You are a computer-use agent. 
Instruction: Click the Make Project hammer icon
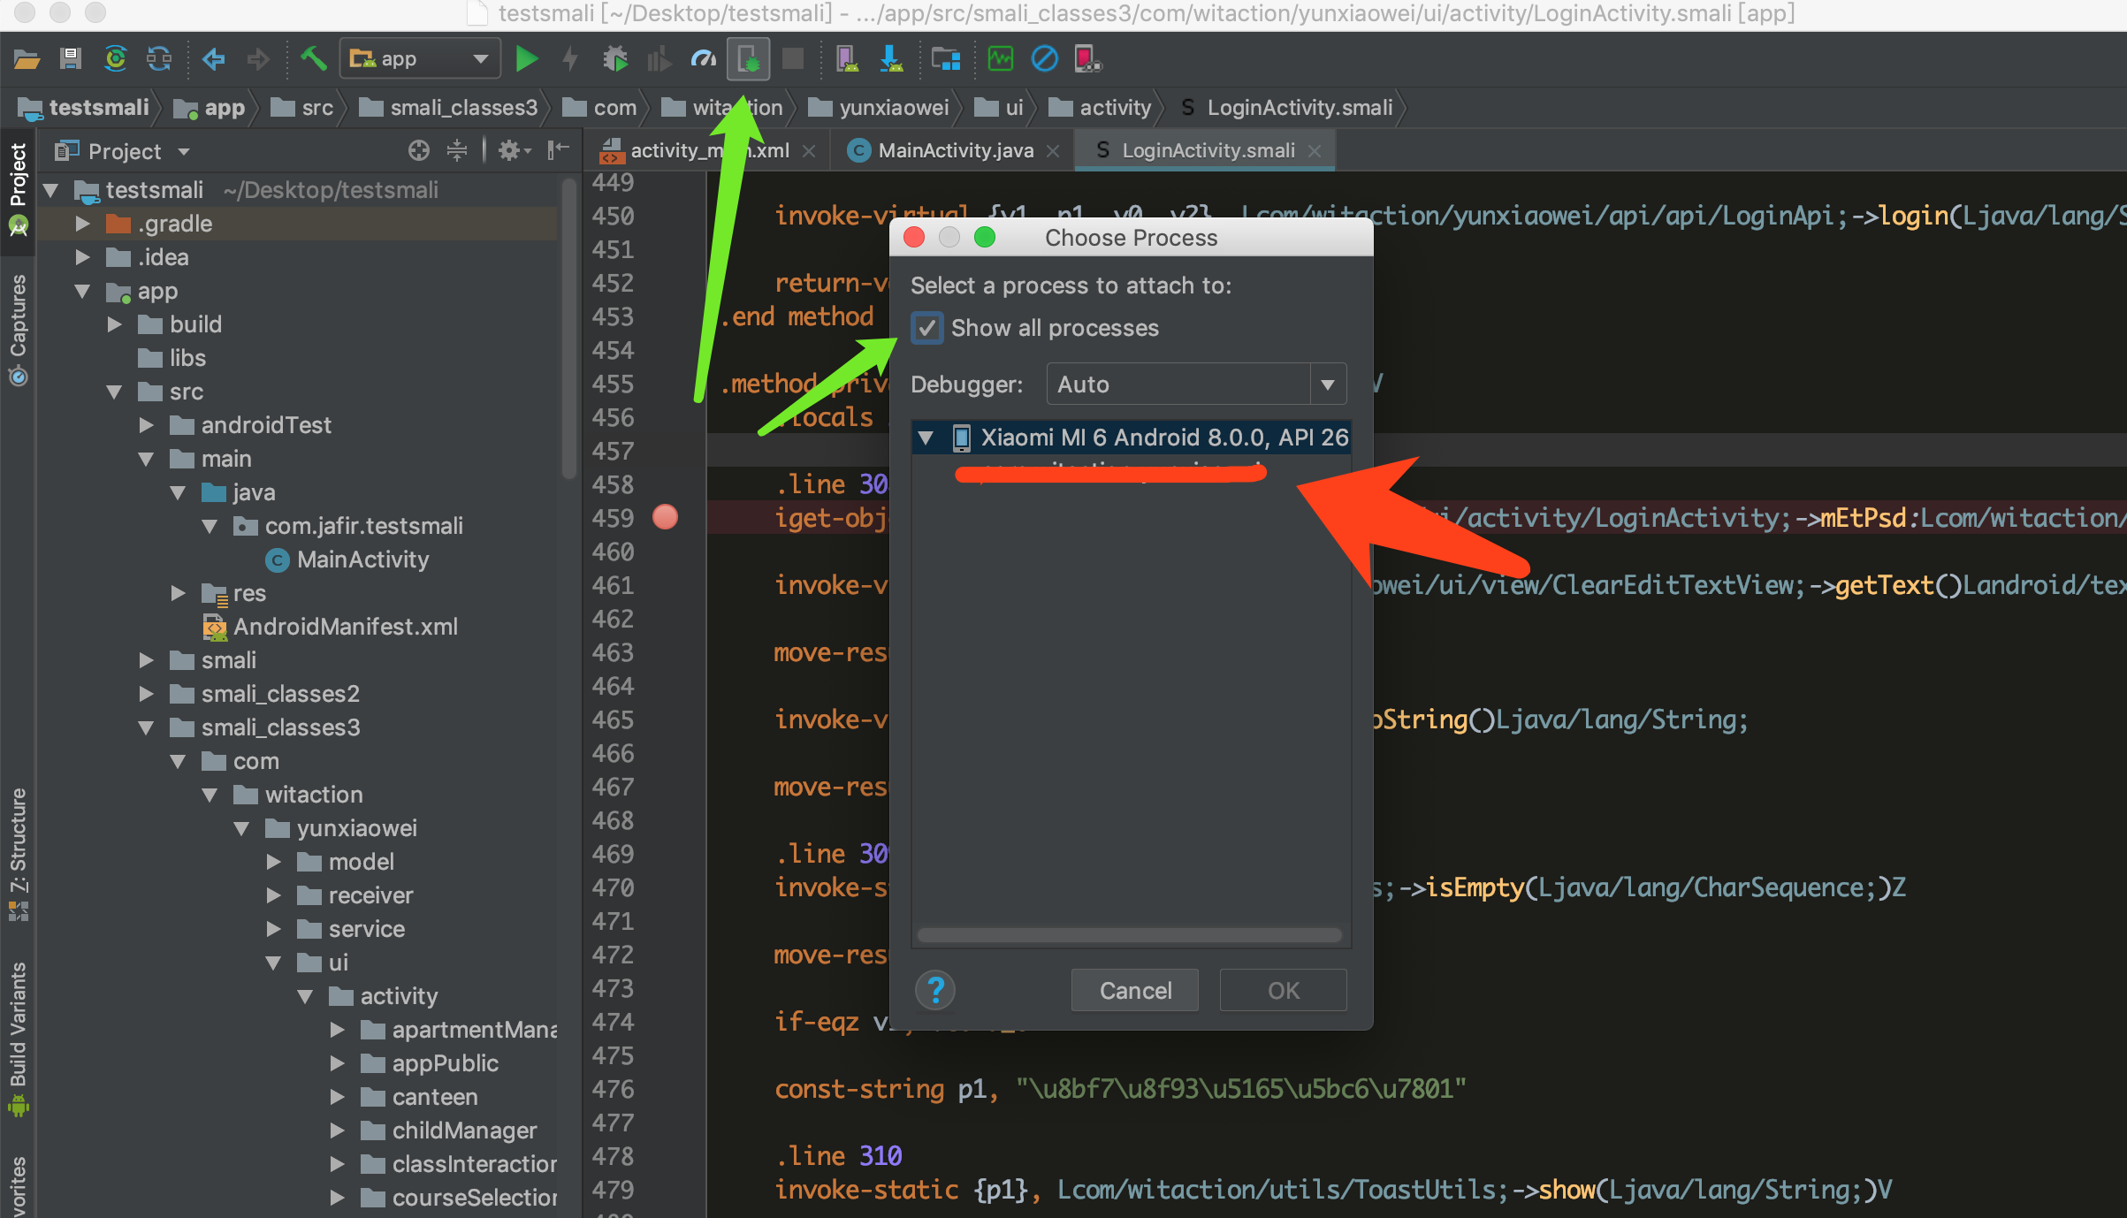pos(313,59)
